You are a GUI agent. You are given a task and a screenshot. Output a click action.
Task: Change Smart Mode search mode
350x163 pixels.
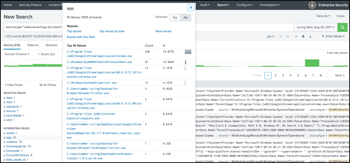(333, 36)
